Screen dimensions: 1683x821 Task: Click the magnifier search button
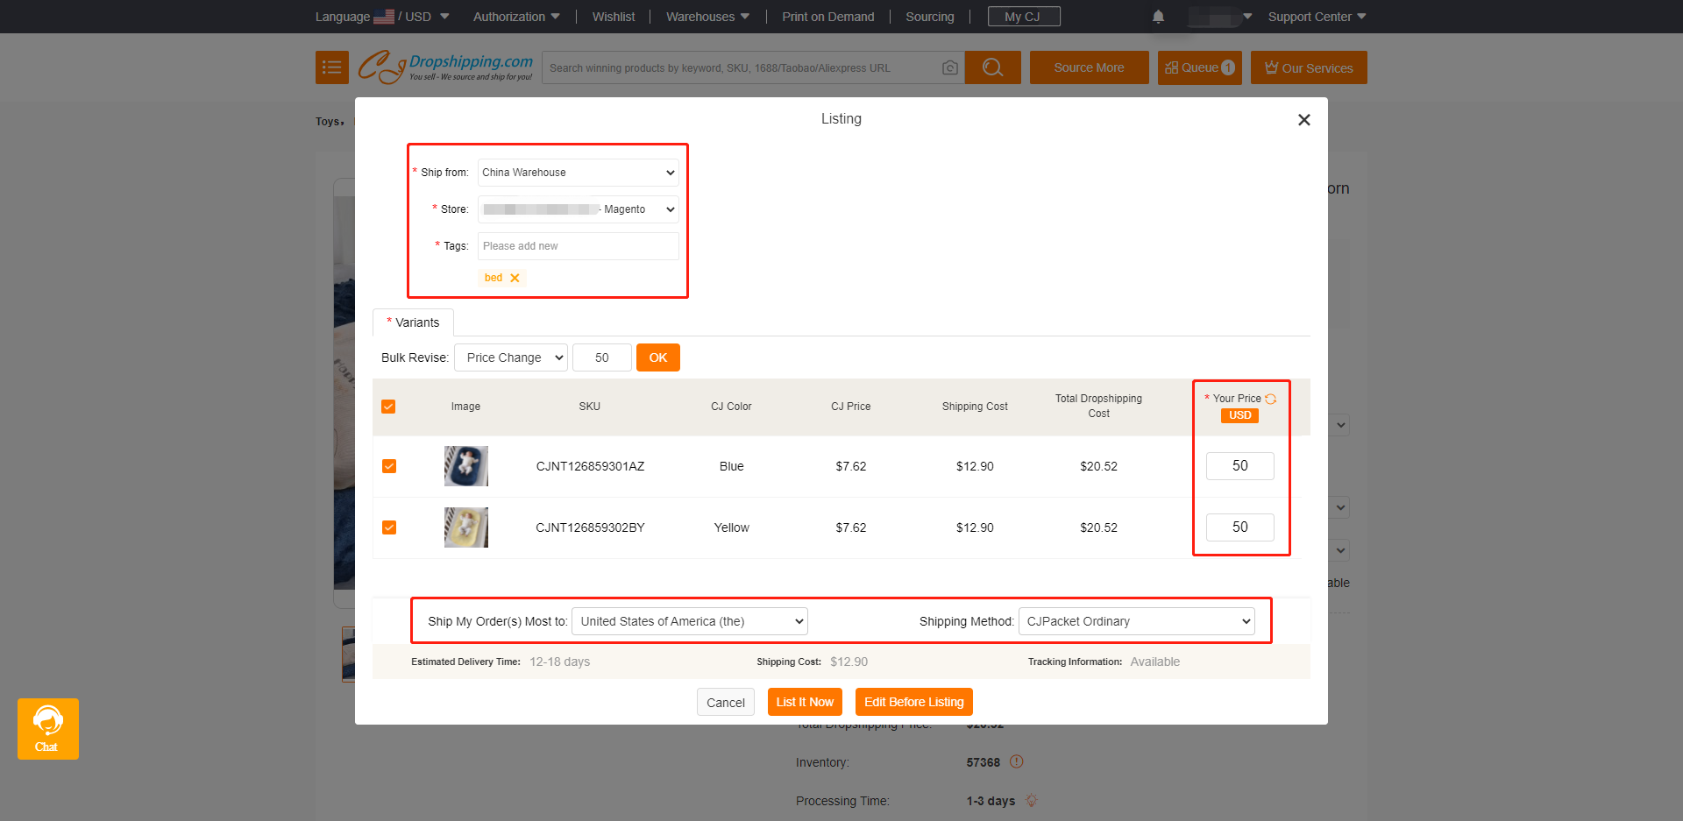tap(992, 67)
